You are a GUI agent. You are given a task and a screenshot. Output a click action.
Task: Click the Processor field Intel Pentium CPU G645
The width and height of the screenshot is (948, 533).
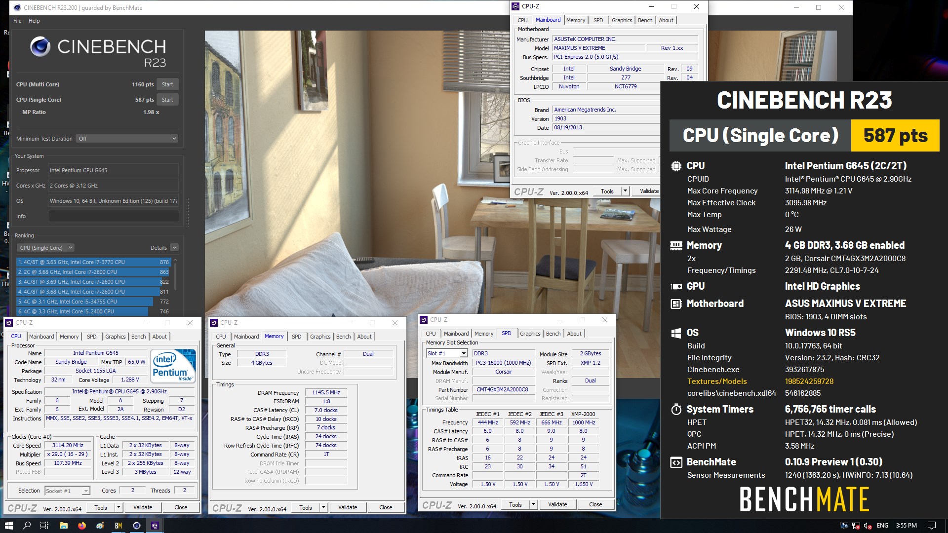click(x=114, y=170)
